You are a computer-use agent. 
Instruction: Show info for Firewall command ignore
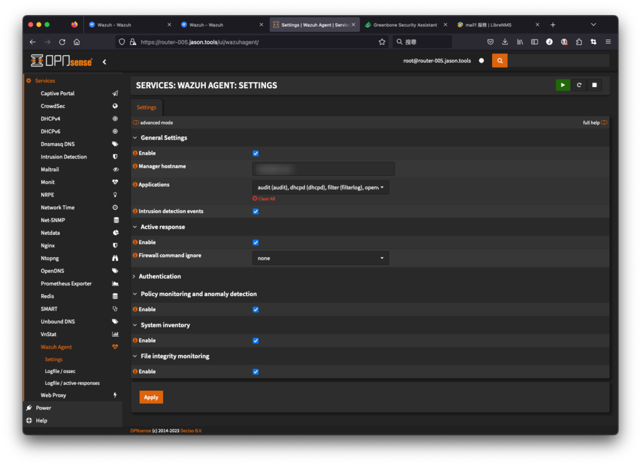point(135,255)
